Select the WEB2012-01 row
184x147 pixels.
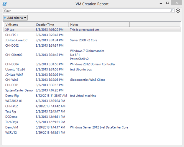click(92, 101)
